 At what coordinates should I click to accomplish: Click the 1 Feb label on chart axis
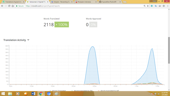[137, 86]
